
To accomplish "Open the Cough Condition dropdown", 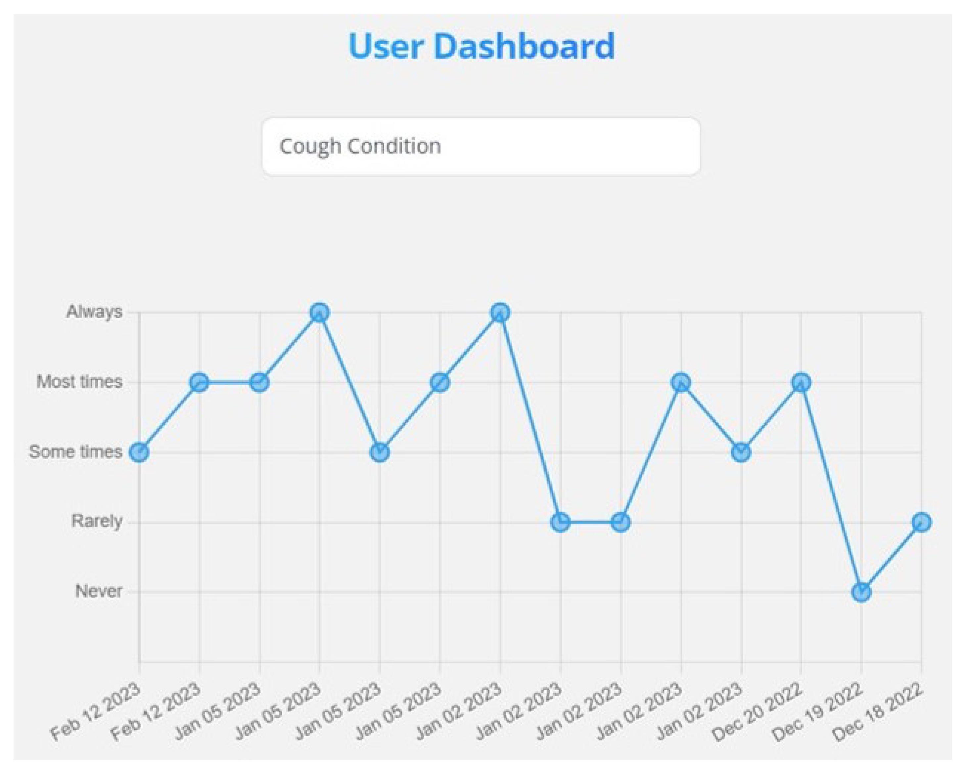I will pos(481,146).
